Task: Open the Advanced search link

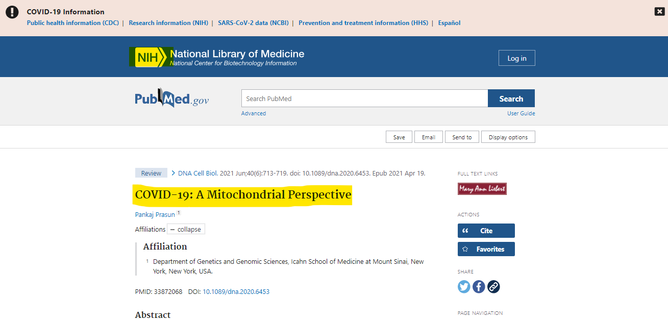Action: 254,113
